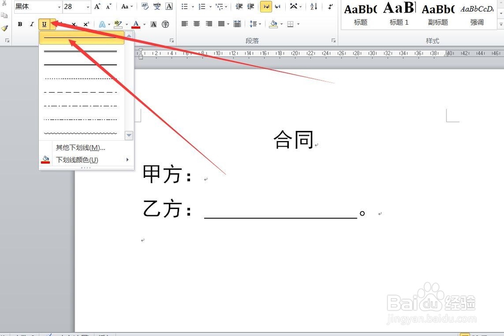The width and height of the screenshot is (504, 336).
Task: Toggle show/hide paragraph marks
Action: click(x=266, y=7)
